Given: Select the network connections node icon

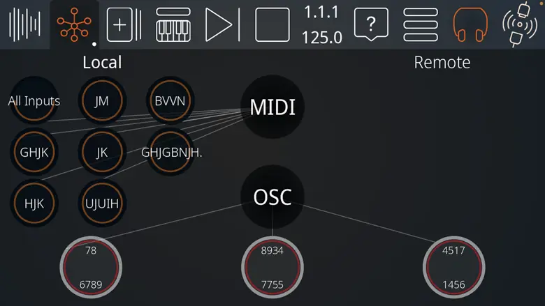Looking at the screenshot, I should click(x=74, y=24).
